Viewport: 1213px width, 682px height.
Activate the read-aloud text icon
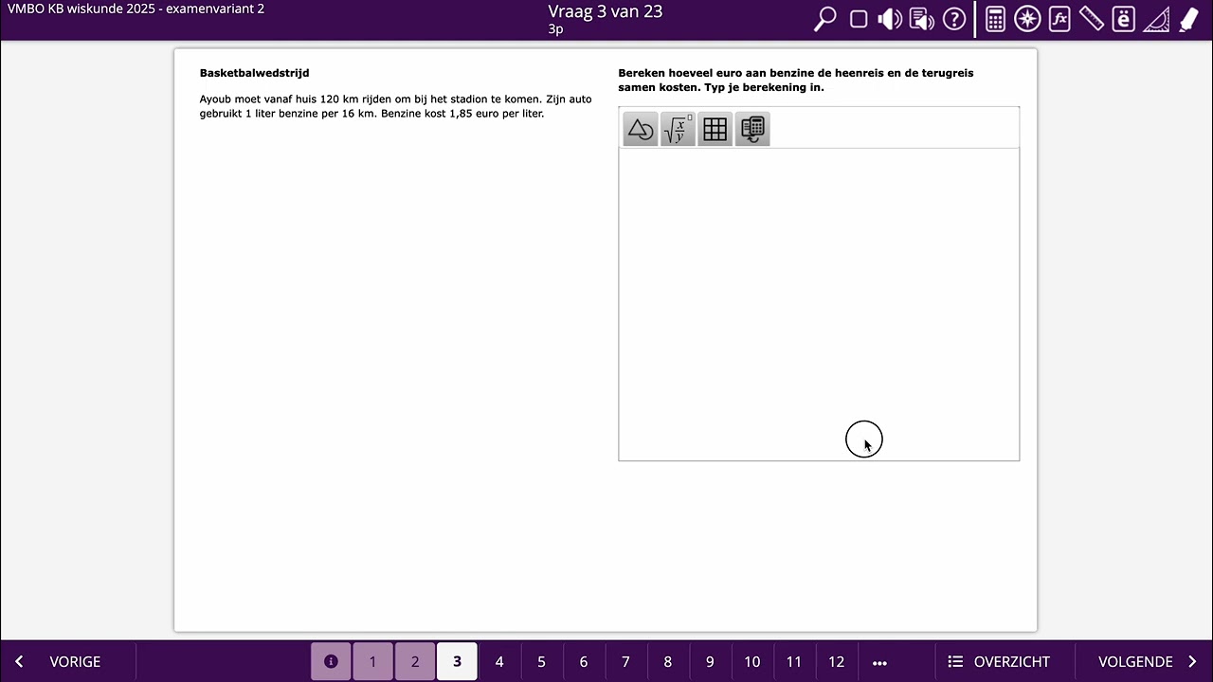click(x=921, y=19)
